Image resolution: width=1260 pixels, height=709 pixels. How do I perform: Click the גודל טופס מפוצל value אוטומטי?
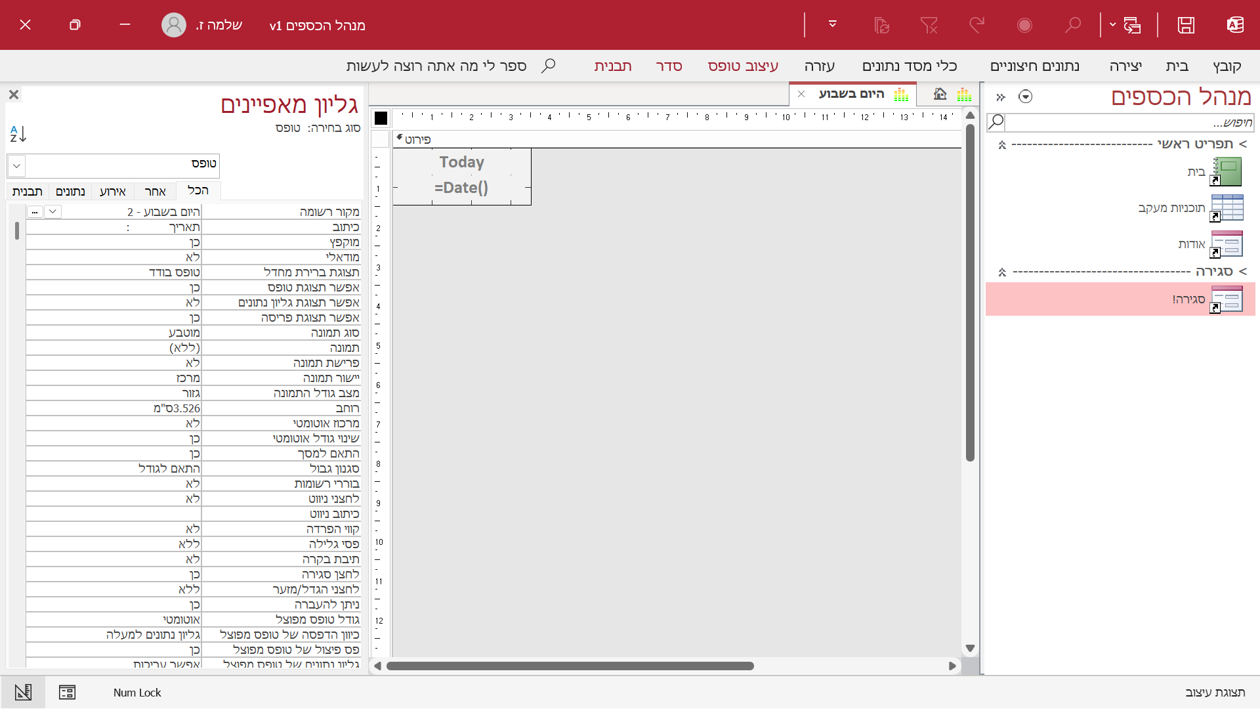(114, 620)
